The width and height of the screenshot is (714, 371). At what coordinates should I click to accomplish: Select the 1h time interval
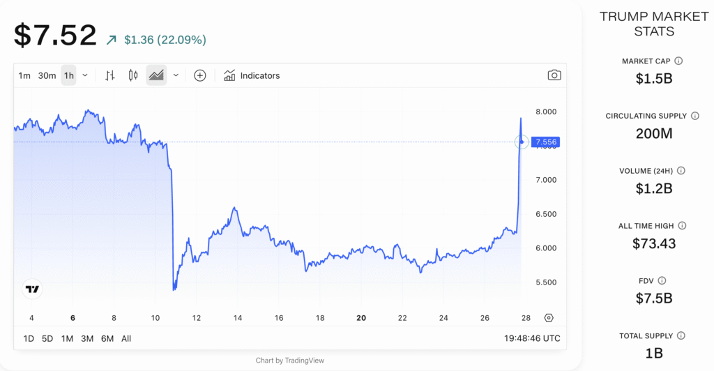point(68,75)
